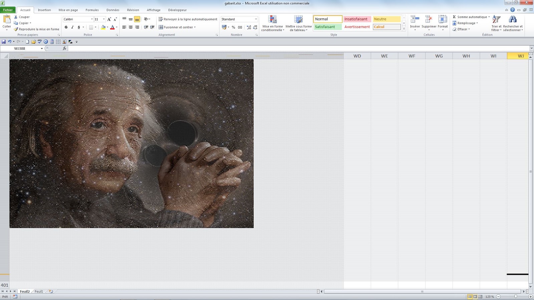Viewport: 534px width, 300px height.
Task: Switch to the Feuil1 sheet tab
Action: tap(38, 291)
